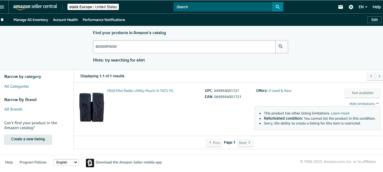
Task: Click the Edit favorites bar button
Action: [x=374, y=20]
